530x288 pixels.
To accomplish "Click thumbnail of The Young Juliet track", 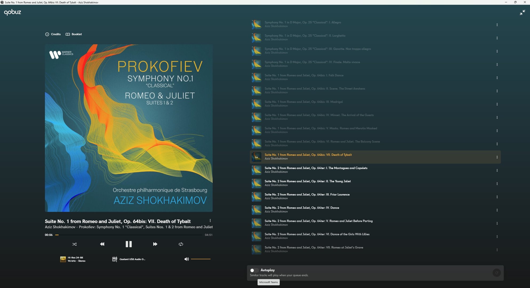I will 257,183.
